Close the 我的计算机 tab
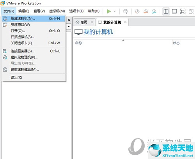This screenshot has width=195, height=159. (125, 22)
